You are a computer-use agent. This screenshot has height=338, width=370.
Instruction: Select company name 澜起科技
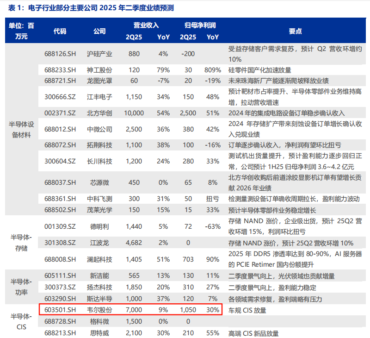click(x=99, y=260)
